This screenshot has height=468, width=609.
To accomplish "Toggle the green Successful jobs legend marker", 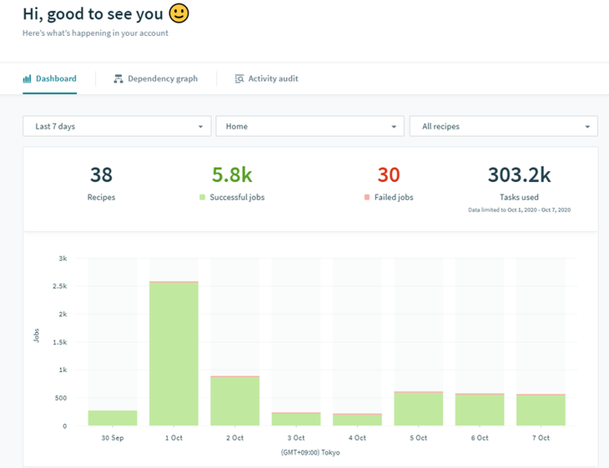I will [202, 198].
